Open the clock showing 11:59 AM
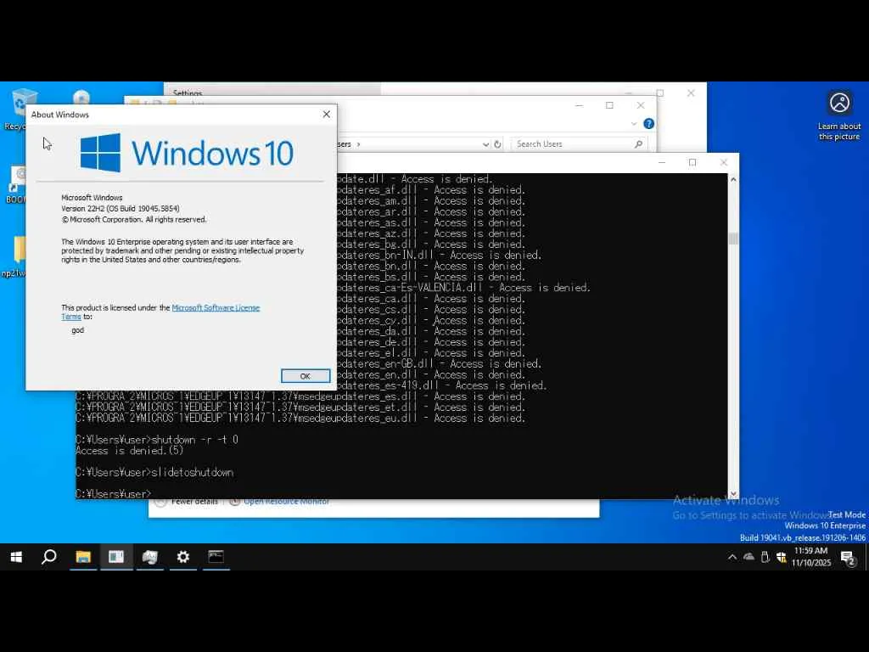Viewport: 869px width, 652px height. [x=810, y=557]
